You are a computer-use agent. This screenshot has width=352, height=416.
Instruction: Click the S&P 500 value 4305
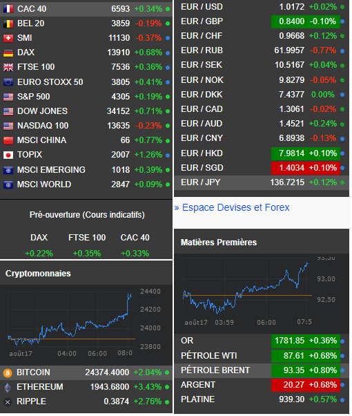click(x=120, y=97)
